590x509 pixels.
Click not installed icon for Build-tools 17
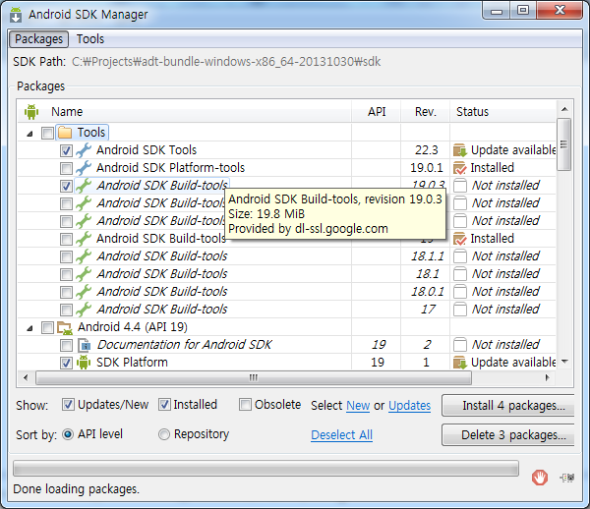[x=460, y=310]
